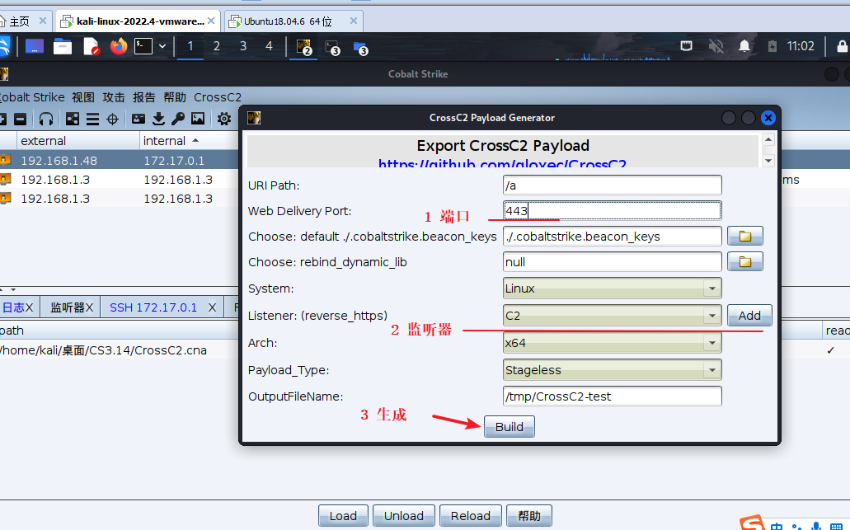This screenshot has width=850, height=530.
Task: Switch to the 监听器X tab
Action: tap(72, 307)
